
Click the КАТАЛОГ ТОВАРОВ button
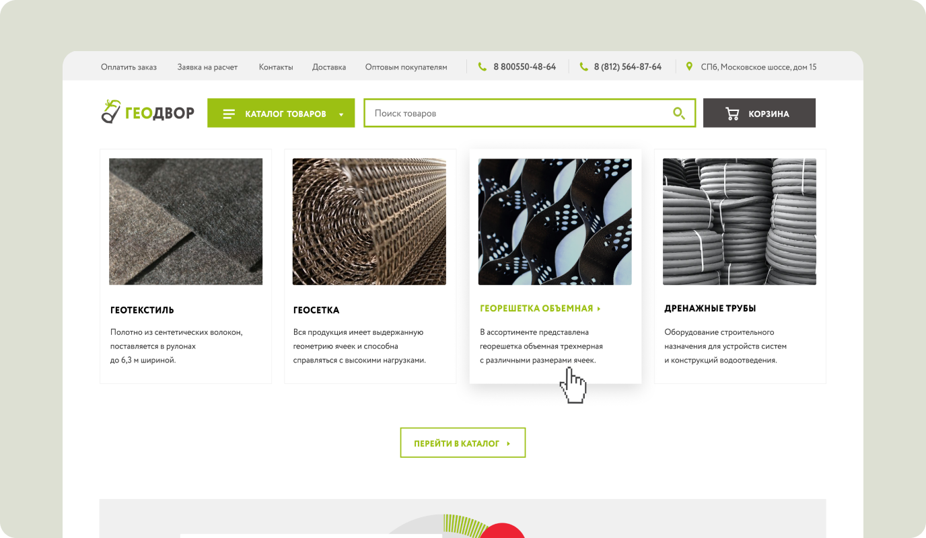pos(281,113)
